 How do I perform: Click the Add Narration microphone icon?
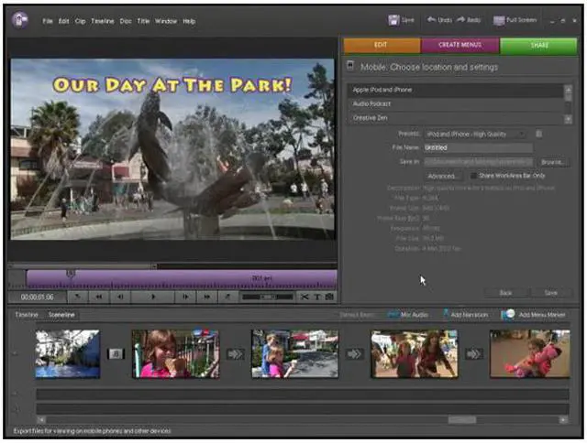click(x=446, y=314)
